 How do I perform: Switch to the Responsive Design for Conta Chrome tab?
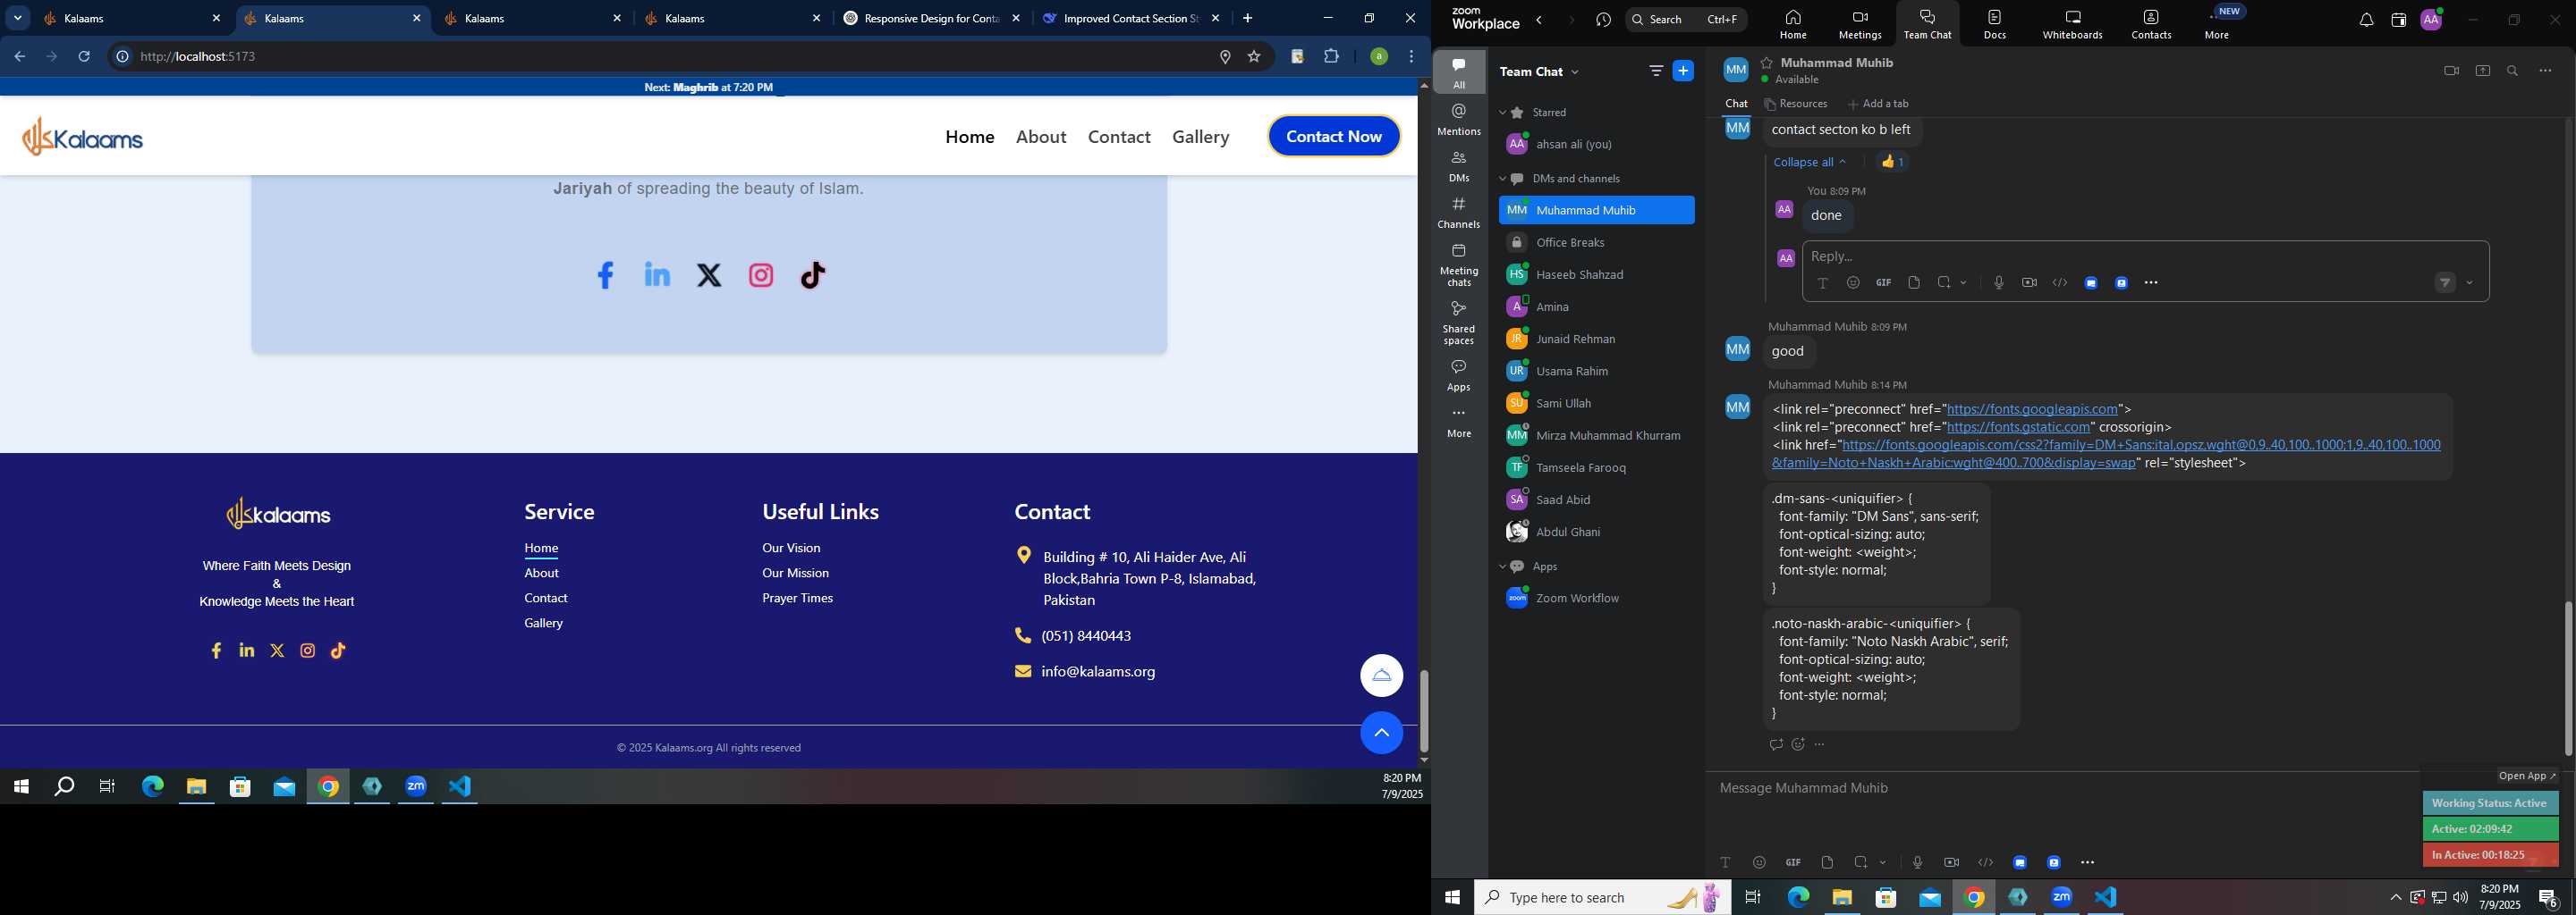pyautogui.click(x=932, y=18)
